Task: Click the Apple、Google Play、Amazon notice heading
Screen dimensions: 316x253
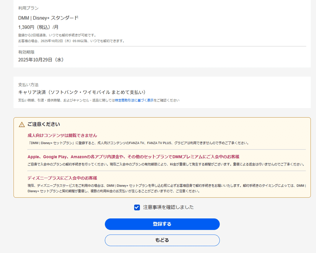Action: [133, 157]
